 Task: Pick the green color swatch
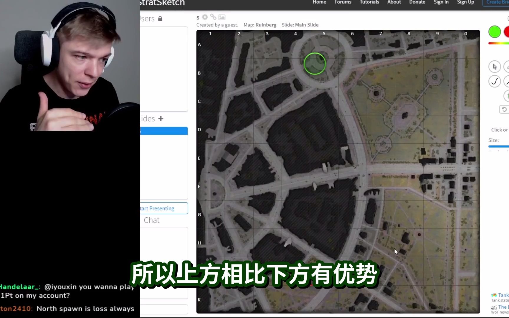point(495,32)
